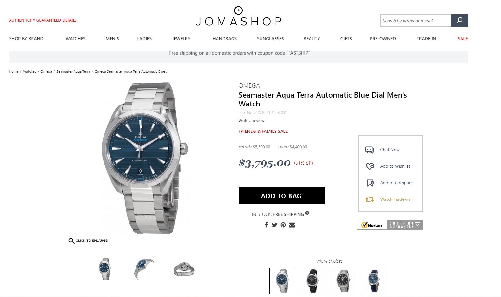Open the Chat Now speech bubble icon
This screenshot has height=297, width=501.
[369, 150]
